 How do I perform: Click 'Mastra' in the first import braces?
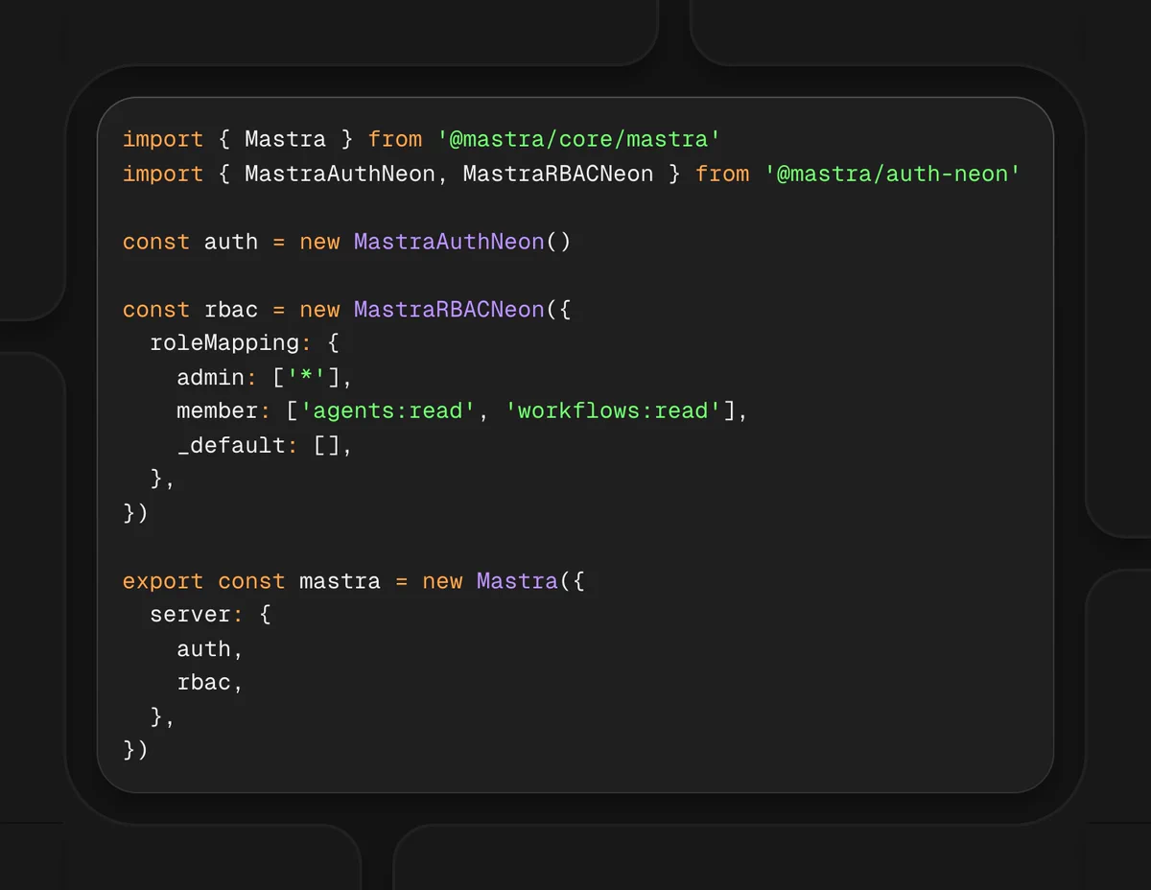tap(285, 139)
